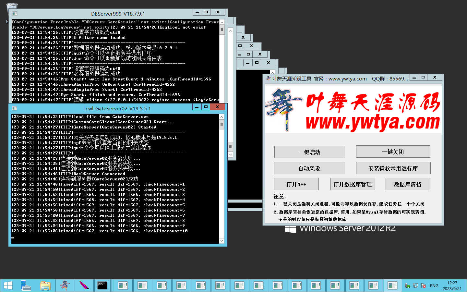The image size is (467, 292).
Task: Click 打开N++ button
Action: [296, 184]
